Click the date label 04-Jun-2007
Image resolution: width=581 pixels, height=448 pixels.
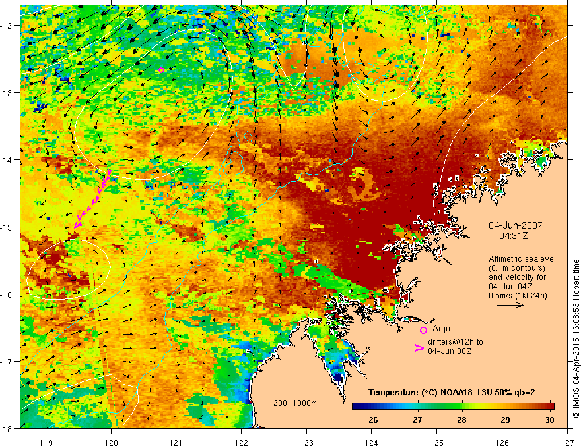pyautogui.click(x=516, y=225)
